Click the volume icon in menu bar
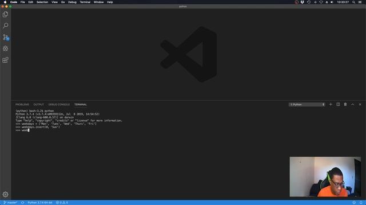 coord(332,2)
